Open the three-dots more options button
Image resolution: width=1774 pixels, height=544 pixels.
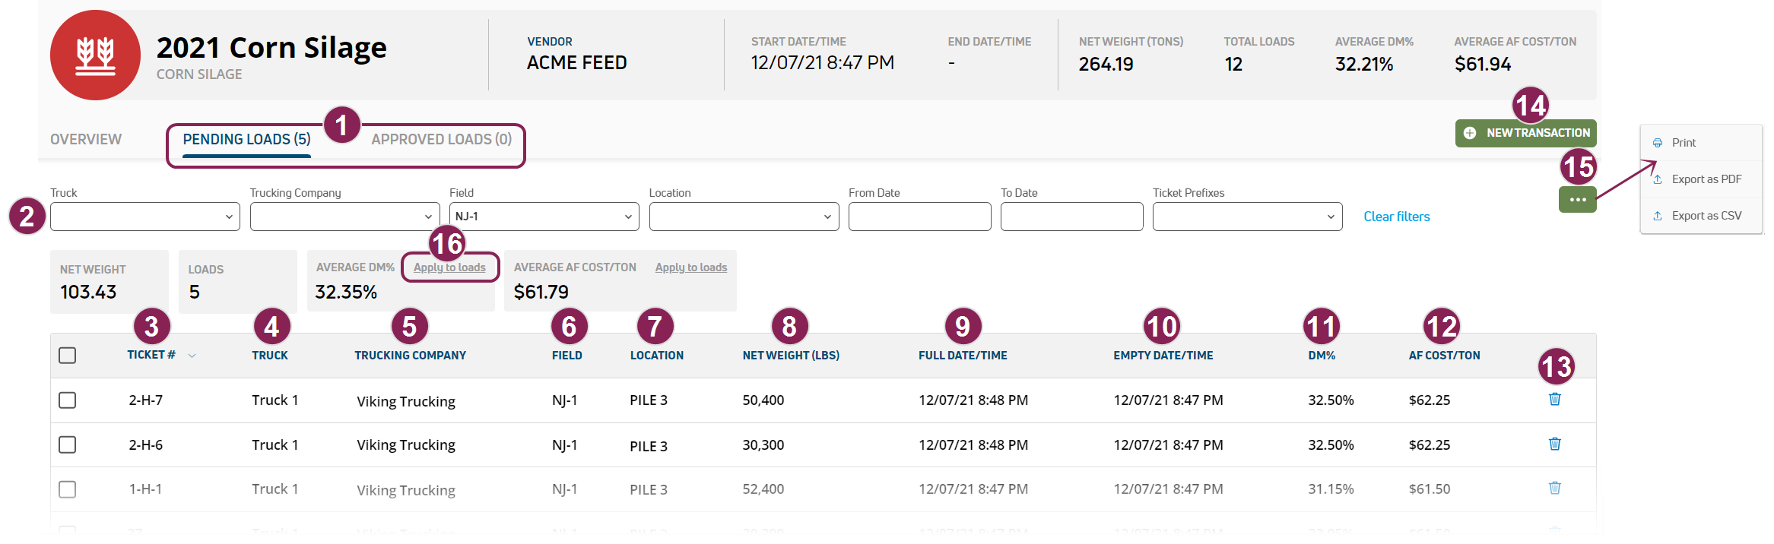point(1577,200)
